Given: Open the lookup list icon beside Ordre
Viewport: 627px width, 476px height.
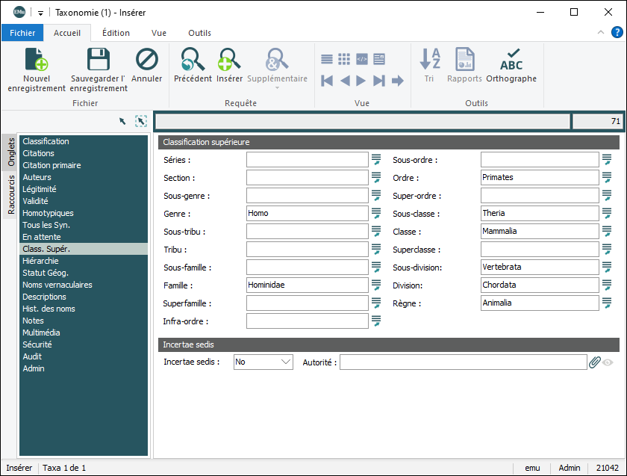Looking at the screenshot, I should (607, 178).
